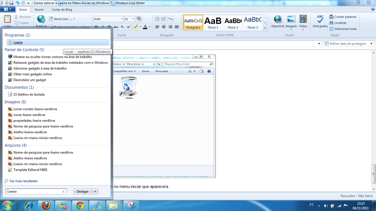Clear the Start menu search with the X
This screenshot has height=211, width=376.
click(63, 192)
